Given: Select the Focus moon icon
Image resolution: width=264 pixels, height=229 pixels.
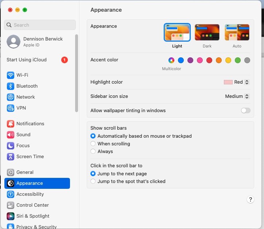Looking at the screenshot, I should [x=11, y=145].
